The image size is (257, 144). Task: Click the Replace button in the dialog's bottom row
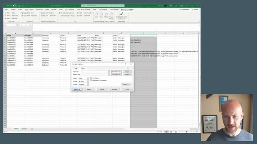89,89
